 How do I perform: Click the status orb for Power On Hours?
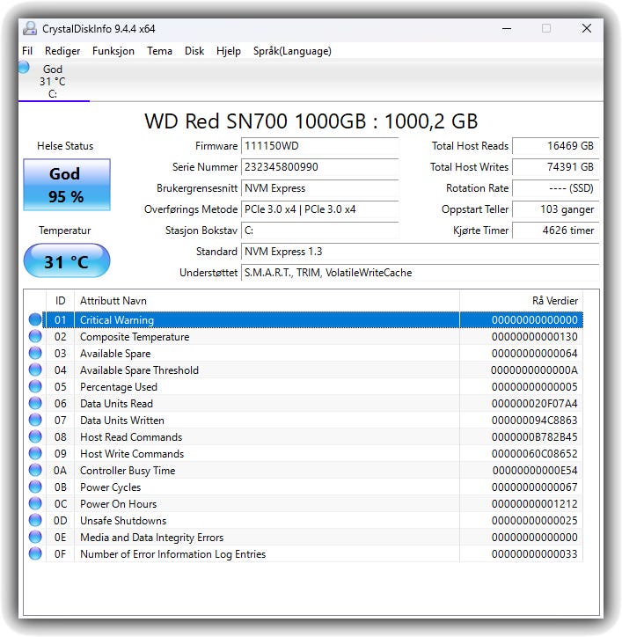pos(35,503)
